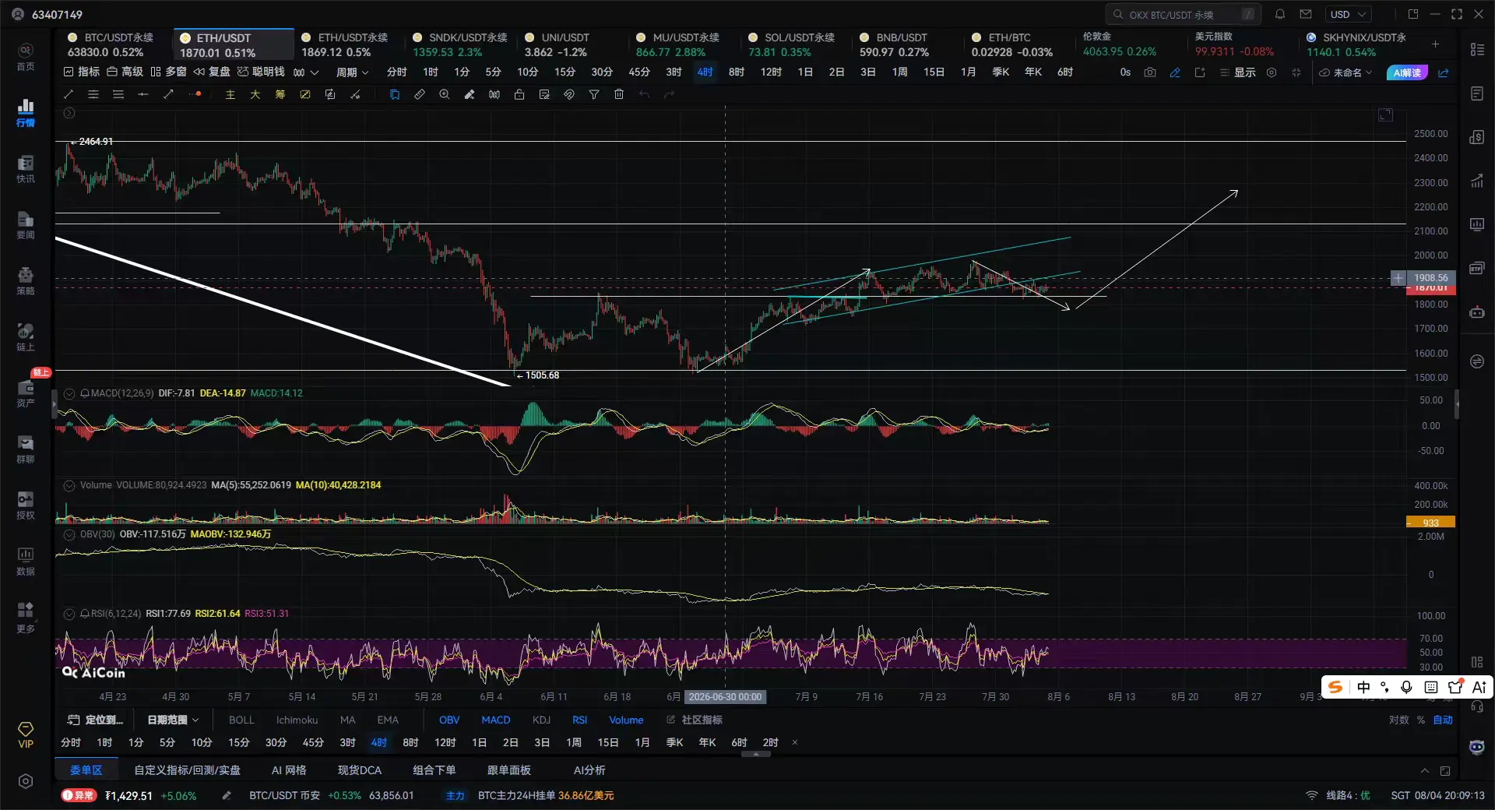Add a new symbol tab with the plus icon
1495x810 pixels.
(1435, 44)
